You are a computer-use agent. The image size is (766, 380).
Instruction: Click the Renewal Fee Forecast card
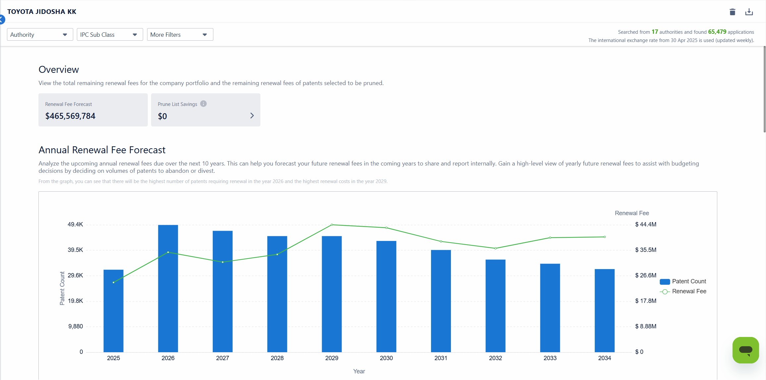93,110
